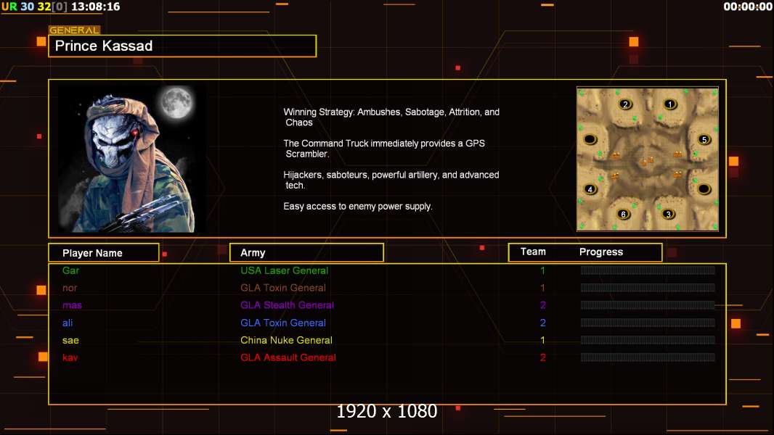Click sae's loading progress bar
The height and width of the screenshot is (435, 774).
point(648,340)
